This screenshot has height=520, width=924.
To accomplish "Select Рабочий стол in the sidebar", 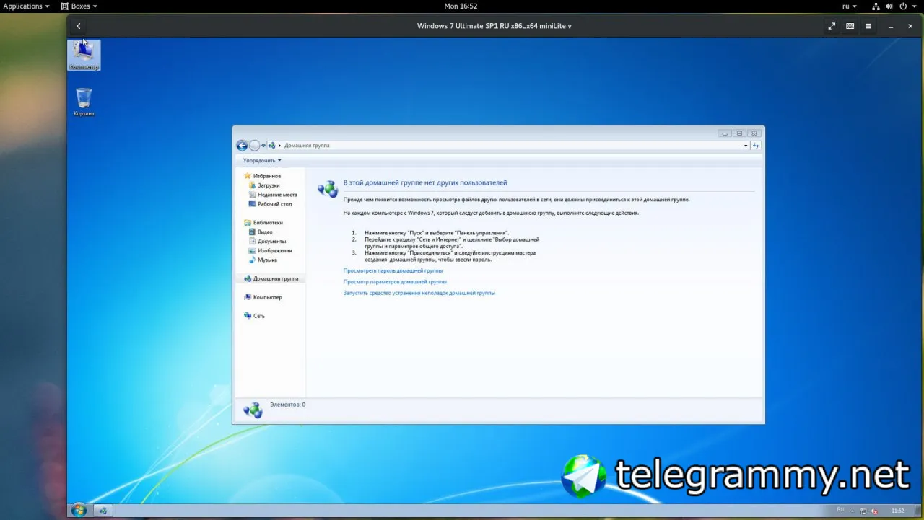I will pyautogui.click(x=275, y=204).
